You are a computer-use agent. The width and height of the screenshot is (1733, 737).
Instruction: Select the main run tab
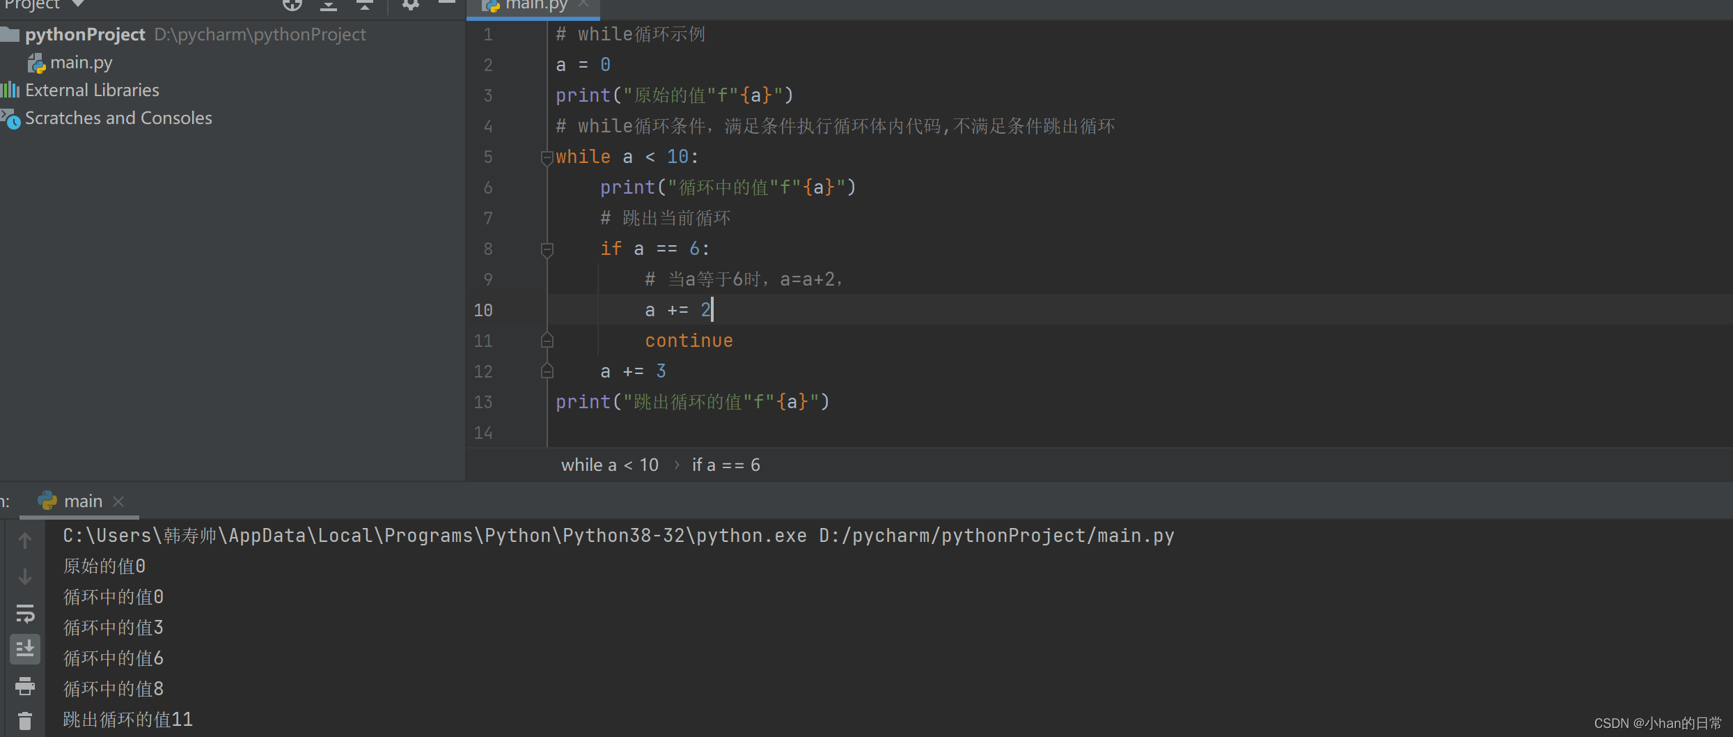(82, 500)
